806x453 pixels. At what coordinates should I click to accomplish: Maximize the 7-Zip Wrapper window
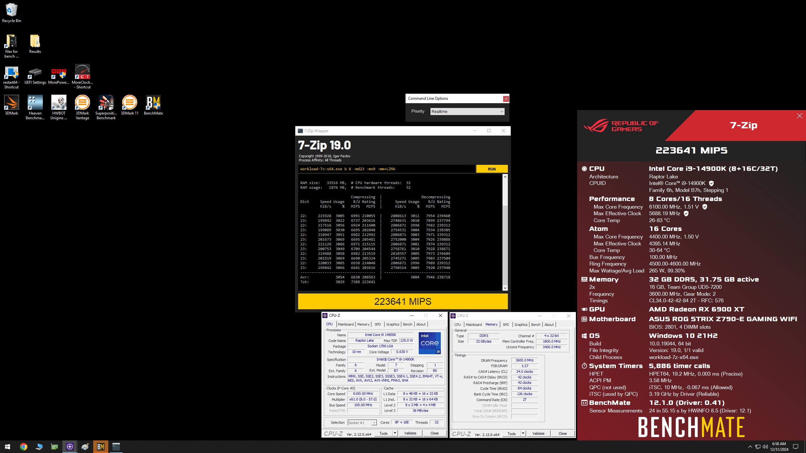(489, 131)
